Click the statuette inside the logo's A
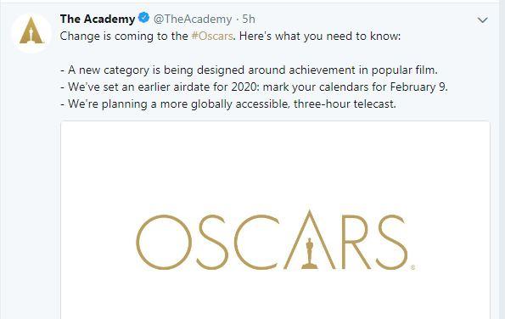Viewport: 505px width, 319px height. point(310,254)
